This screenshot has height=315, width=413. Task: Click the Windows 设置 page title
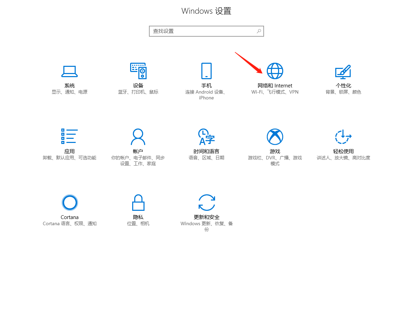click(x=206, y=11)
